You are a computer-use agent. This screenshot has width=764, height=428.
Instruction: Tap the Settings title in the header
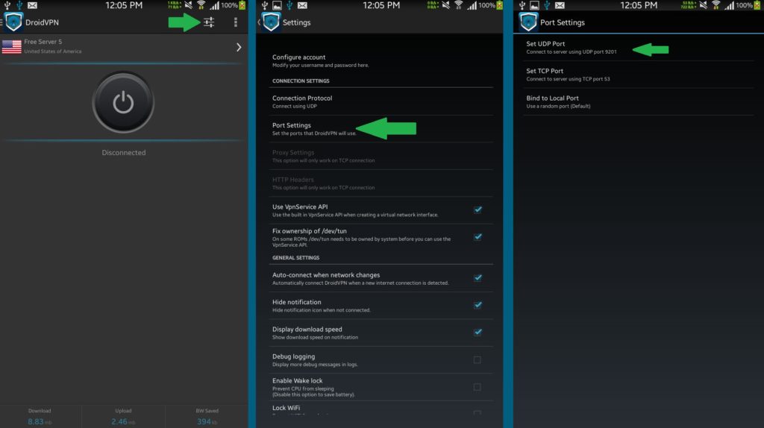pos(296,22)
